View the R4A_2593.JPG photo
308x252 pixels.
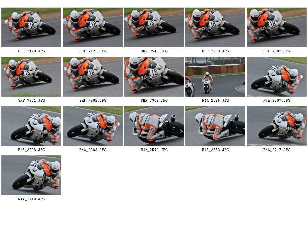pyautogui.click(x=215, y=126)
